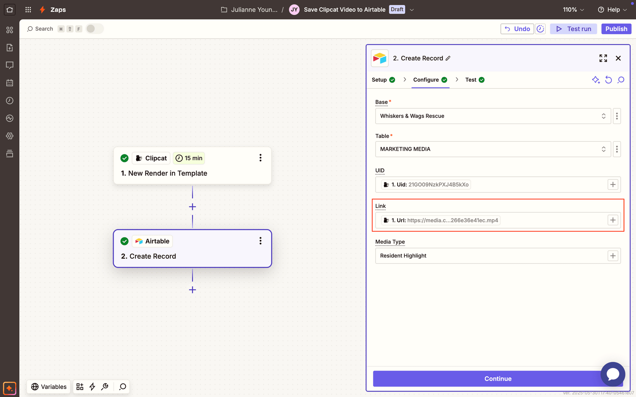Expand the 110% zoom level dropdown
Viewport: 636px width, 397px height.
[x=573, y=10]
